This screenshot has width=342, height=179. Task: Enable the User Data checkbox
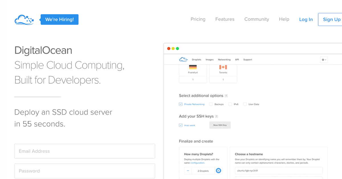245,104
